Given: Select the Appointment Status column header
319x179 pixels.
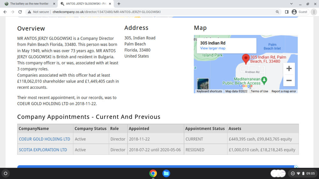Looking at the screenshot, I should click(205, 128).
